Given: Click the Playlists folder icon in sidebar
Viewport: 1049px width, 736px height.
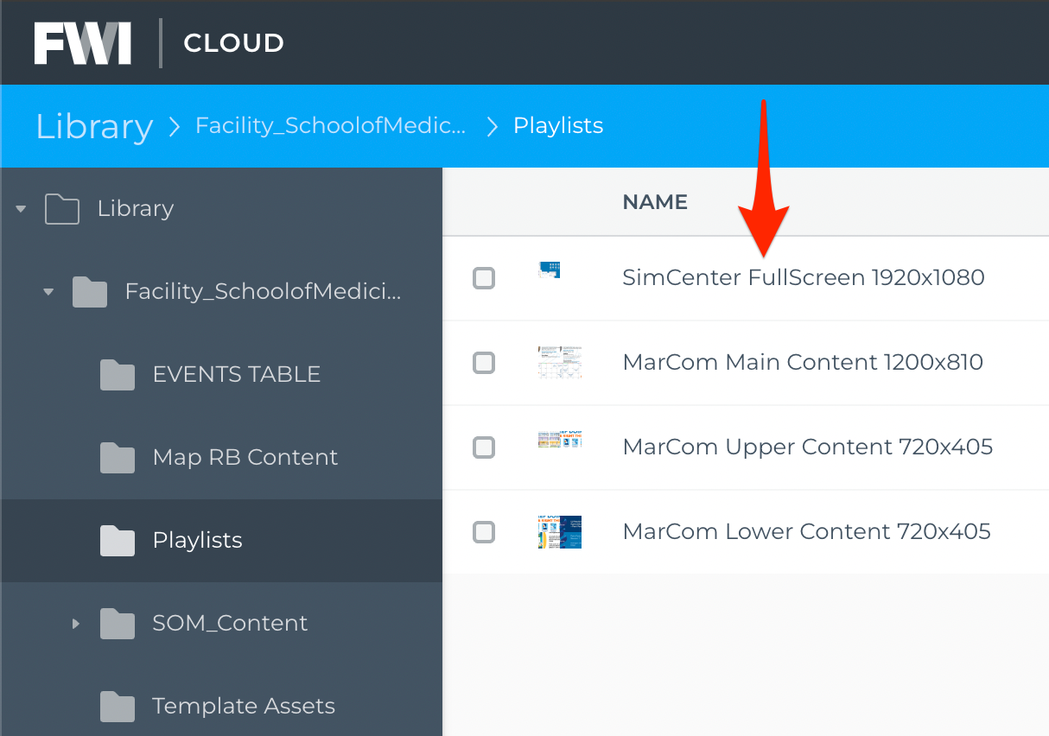Looking at the screenshot, I should coord(118,541).
